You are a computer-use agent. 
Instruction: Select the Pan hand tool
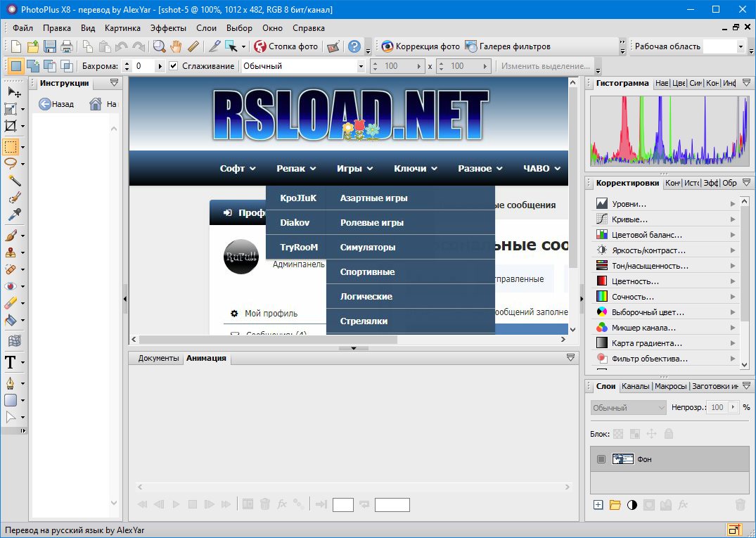click(x=176, y=46)
